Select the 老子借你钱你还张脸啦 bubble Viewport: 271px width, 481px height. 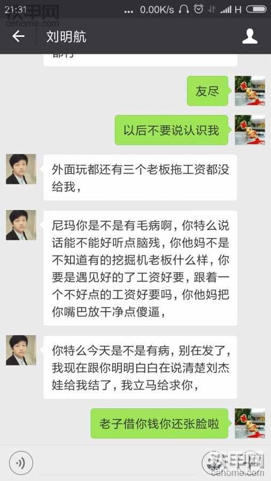pyautogui.click(x=160, y=423)
